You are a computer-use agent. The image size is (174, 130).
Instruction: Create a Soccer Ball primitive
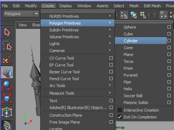tap(141, 96)
